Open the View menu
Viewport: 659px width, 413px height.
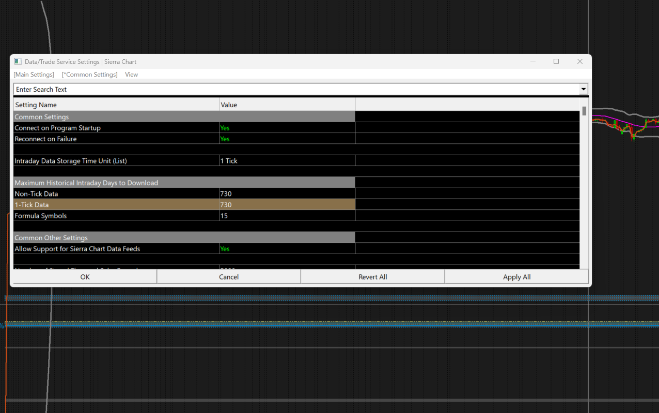tap(131, 75)
